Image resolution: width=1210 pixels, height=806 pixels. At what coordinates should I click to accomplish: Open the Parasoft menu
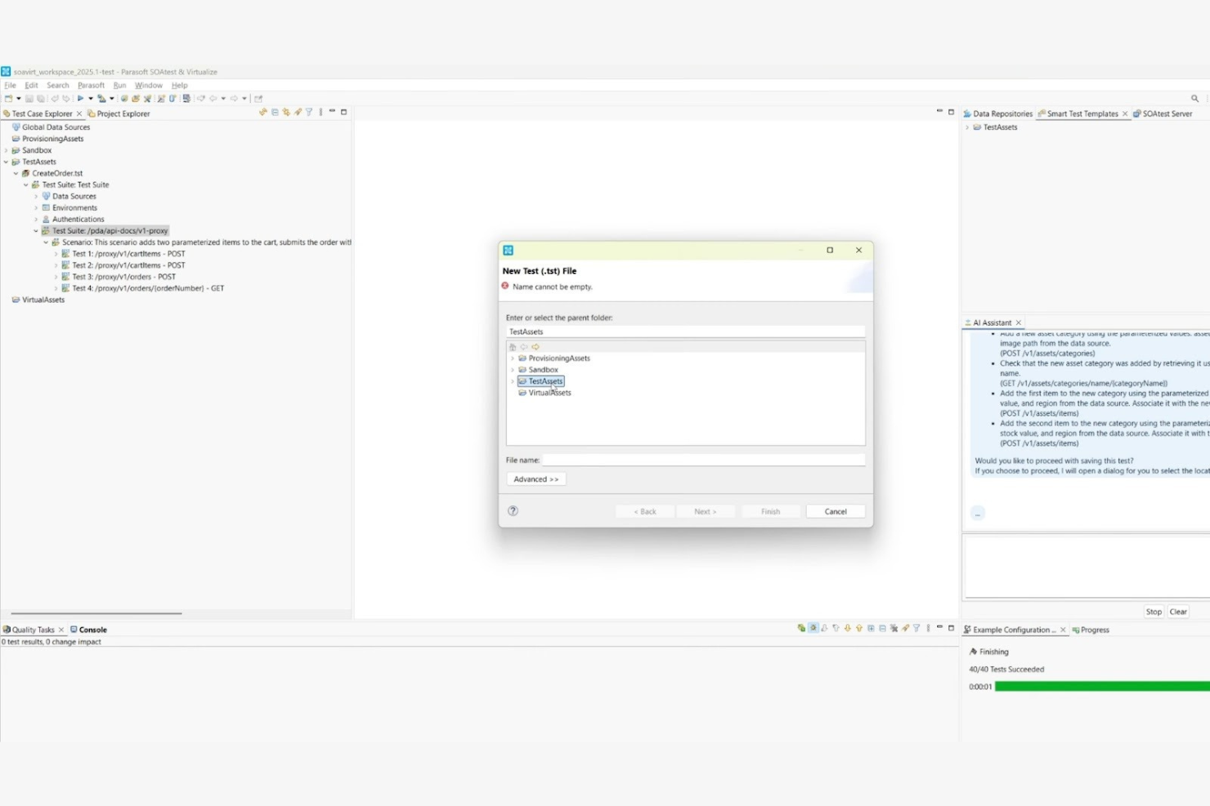(91, 85)
